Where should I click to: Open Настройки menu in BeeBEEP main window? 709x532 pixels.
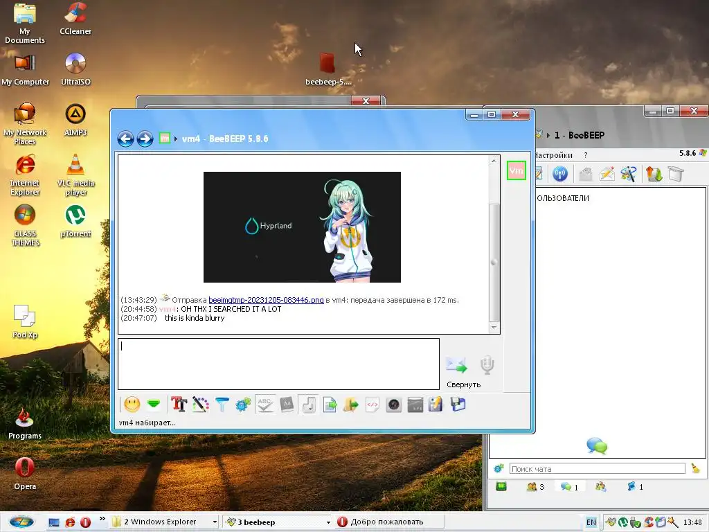553,155
